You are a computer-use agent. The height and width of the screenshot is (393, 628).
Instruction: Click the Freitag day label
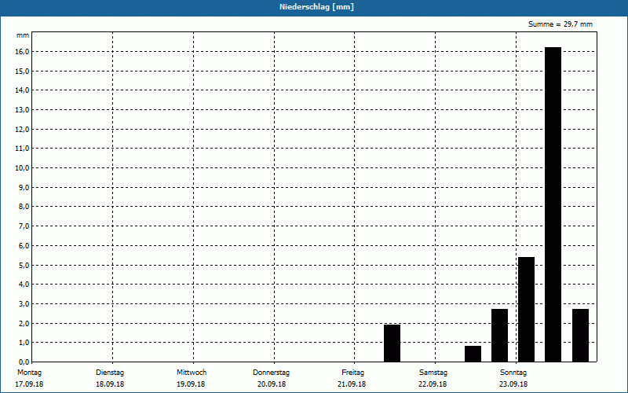click(352, 372)
